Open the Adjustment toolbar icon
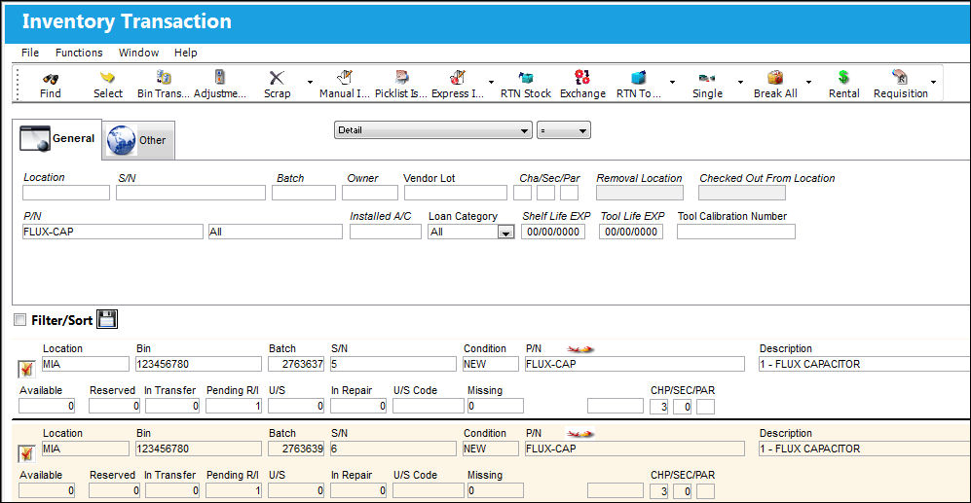This screenshot has height=503, width=971. 220,77
